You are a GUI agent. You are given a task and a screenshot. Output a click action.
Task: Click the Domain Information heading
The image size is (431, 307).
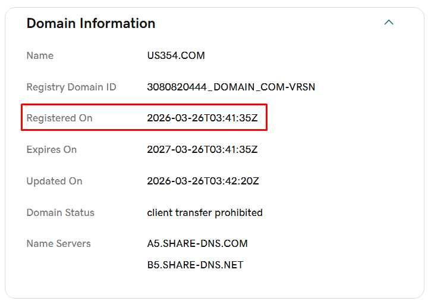pos(91,23)
